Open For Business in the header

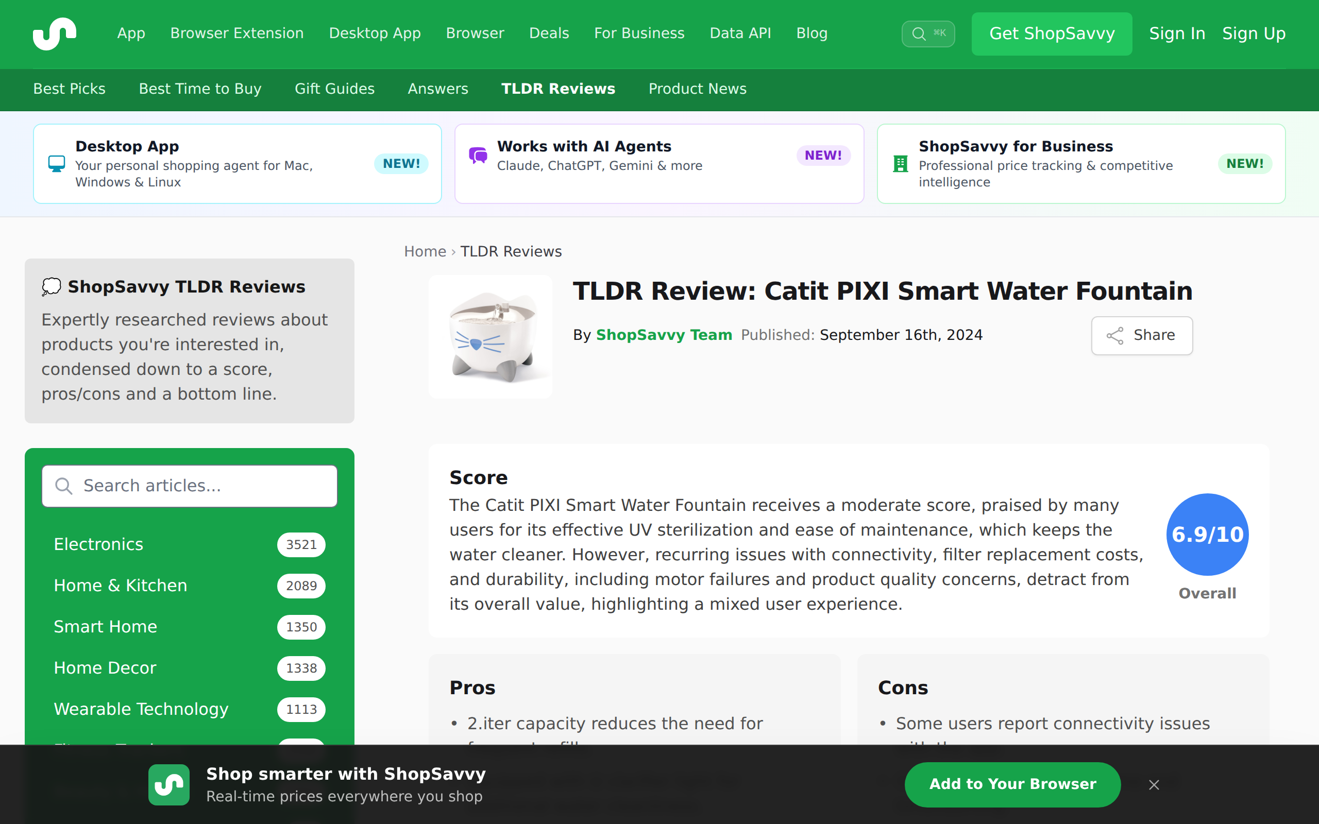[x=639, y=33]
